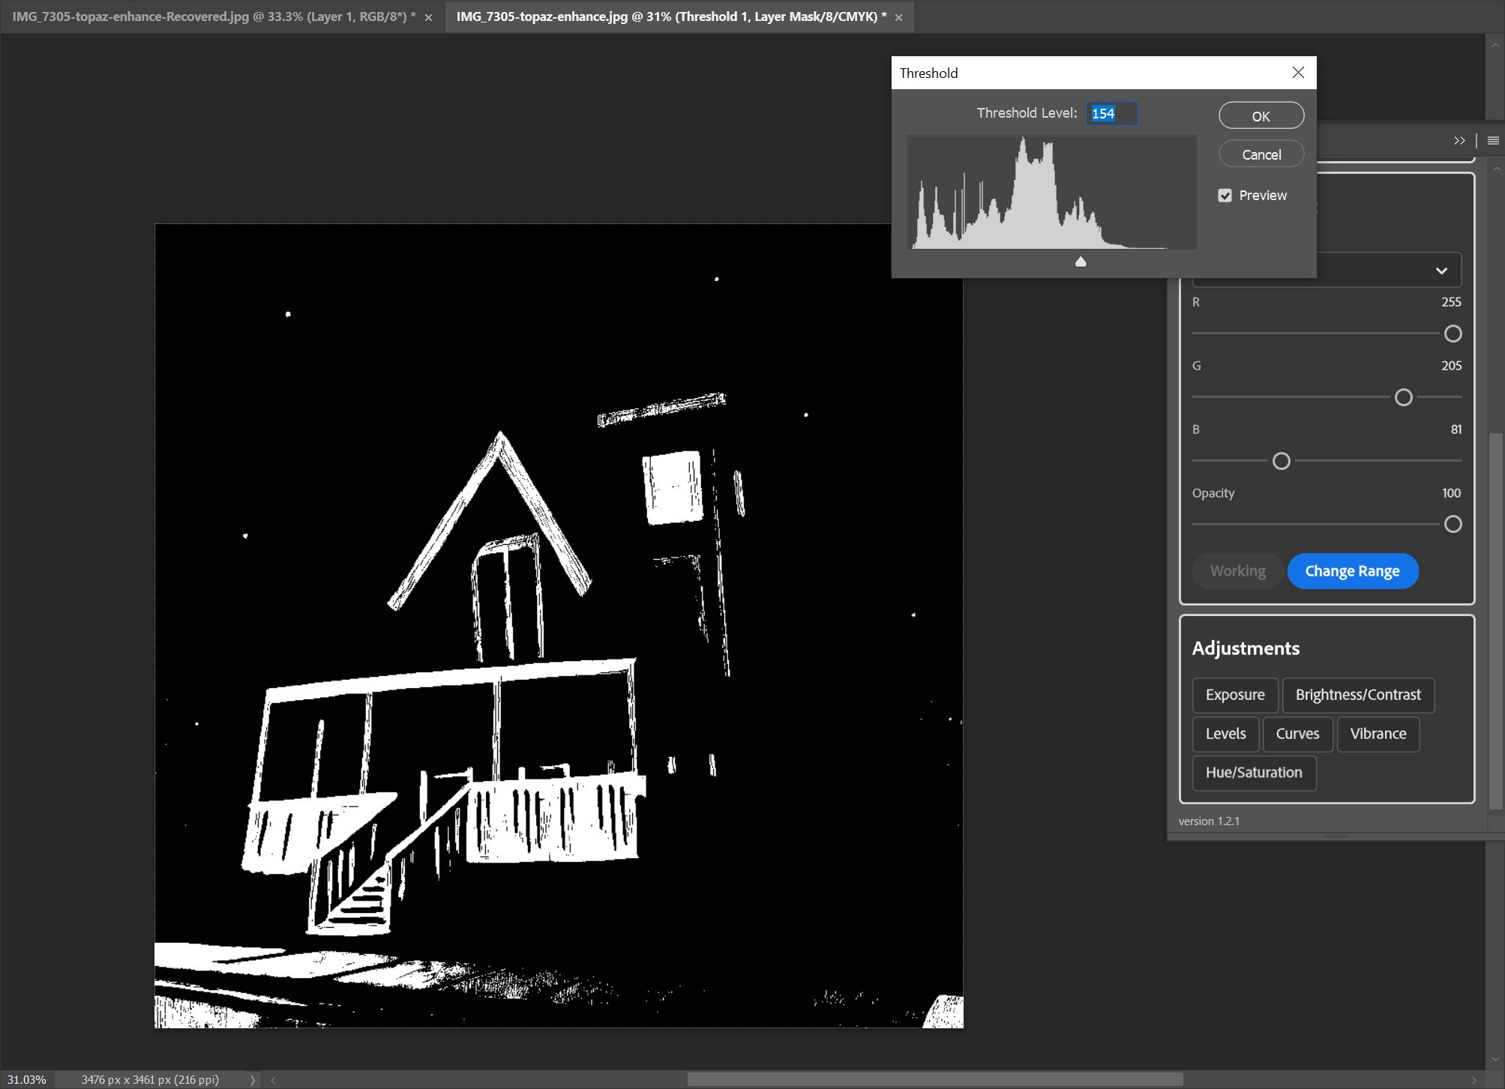Click the Opacity slider handle
This screenshot has width=1505, height=1089.
click(x=1453, y=524)
